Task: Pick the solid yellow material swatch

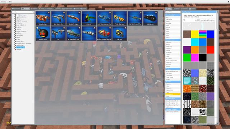Action: (195, 34)
